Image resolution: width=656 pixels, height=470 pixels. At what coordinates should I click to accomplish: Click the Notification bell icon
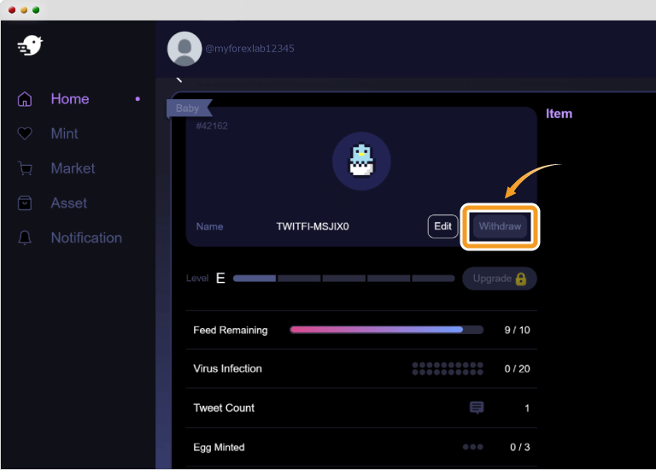click(x=25, y=238)
